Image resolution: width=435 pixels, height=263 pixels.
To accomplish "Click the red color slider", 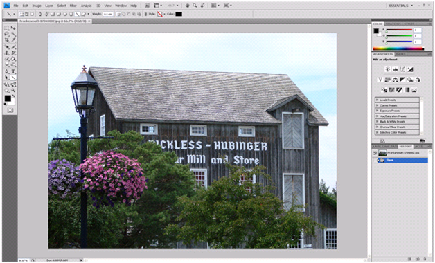I will 399,30.
